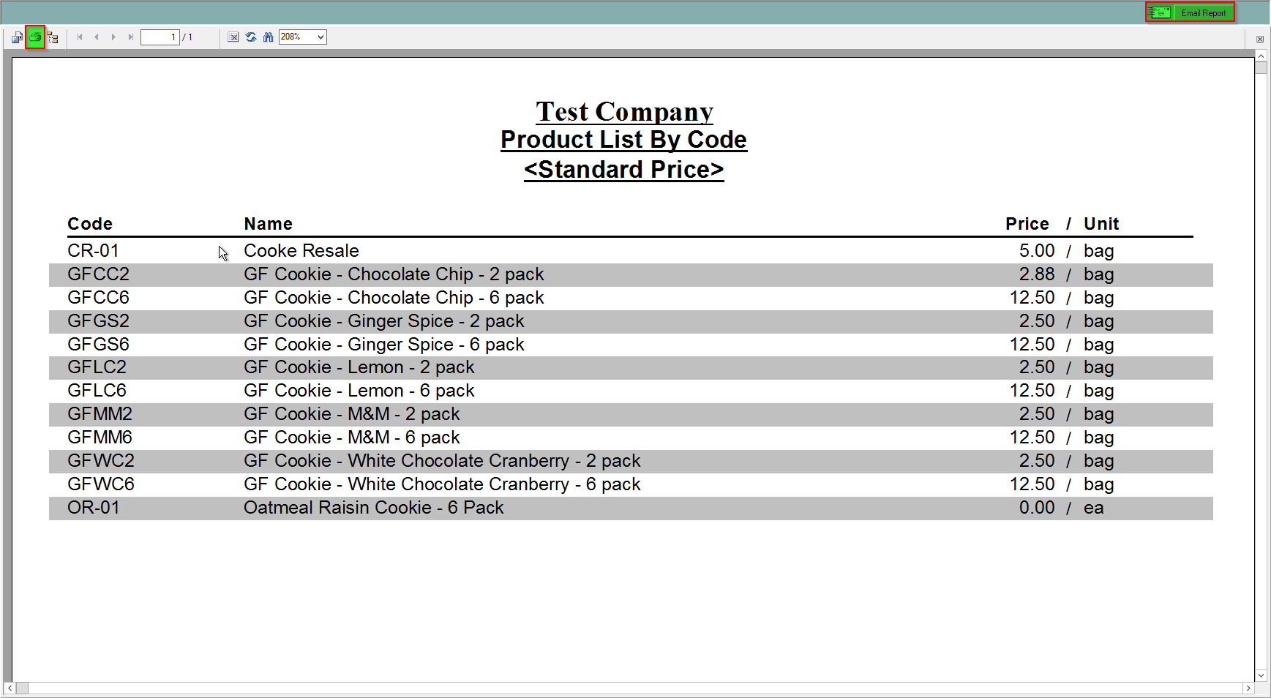
Task: Click the vertical scrollbar up arrow
Action: coord(1261,56)
